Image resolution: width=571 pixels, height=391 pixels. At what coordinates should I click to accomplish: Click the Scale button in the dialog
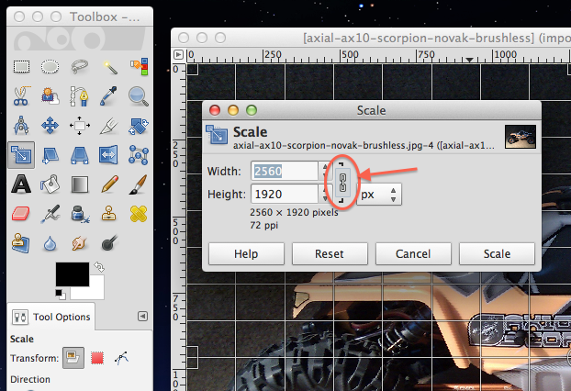497,253
